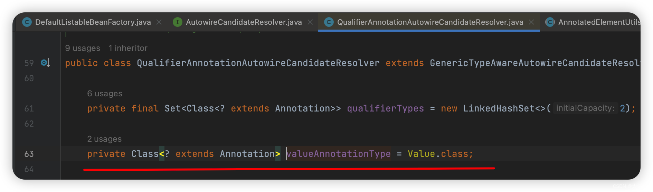This screenshot has height=192, width=653.
Task: Close the QualifierAnnotationAutowireCandidateResolver.java tab
Action: [531, 22]
